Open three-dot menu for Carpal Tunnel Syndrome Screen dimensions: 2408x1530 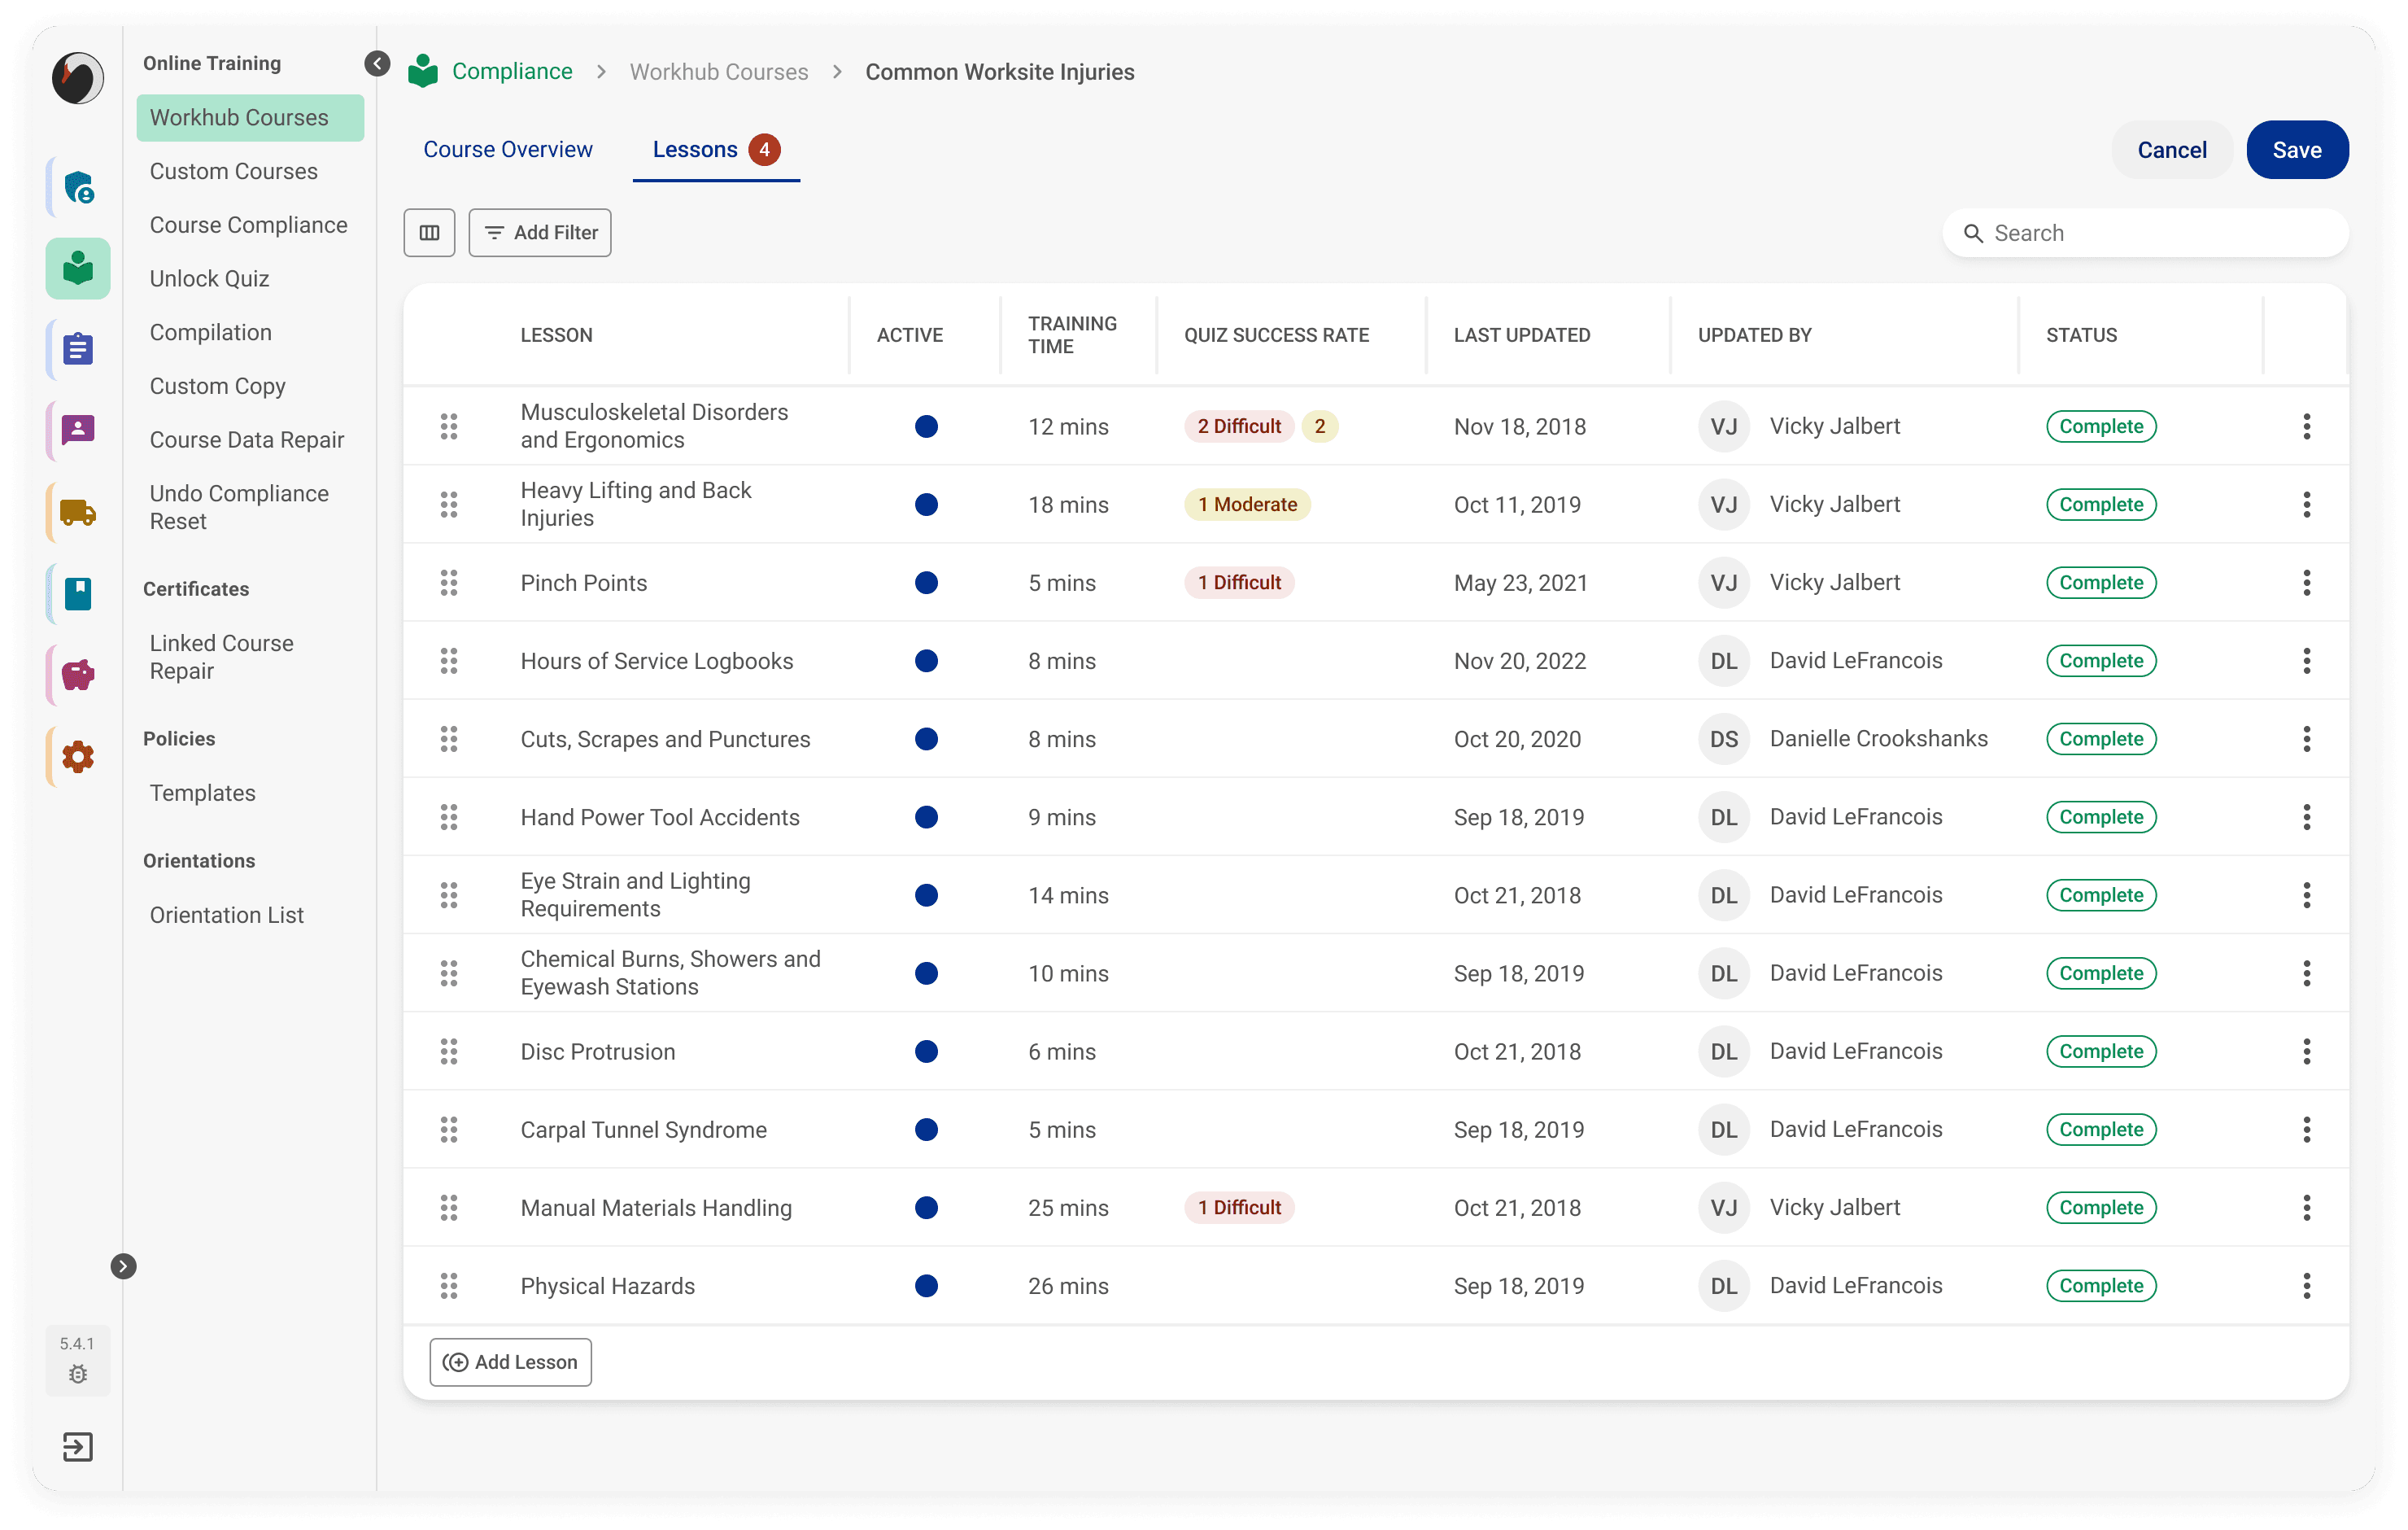2306,1129
